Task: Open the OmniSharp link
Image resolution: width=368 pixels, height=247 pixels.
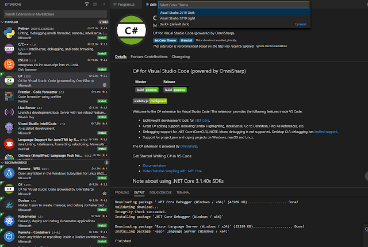Action: click(x=189, y=146)
